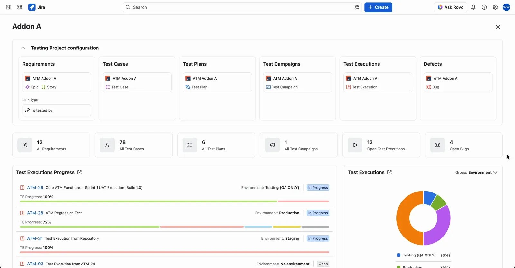Click 4 Open Bugs count

click(451, 142)
